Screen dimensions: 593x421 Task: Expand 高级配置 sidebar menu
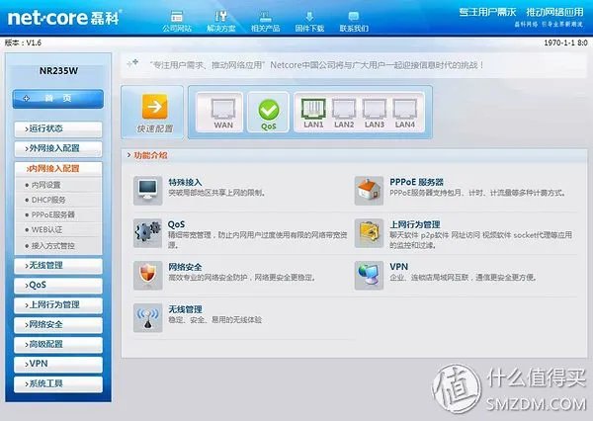pyautogui.click(x=58, y=344)
